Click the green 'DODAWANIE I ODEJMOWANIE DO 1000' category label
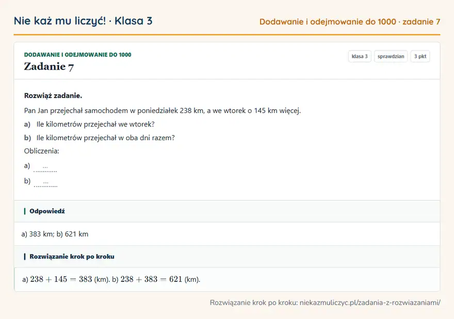 pyautogui.click(x=77, y=55)
